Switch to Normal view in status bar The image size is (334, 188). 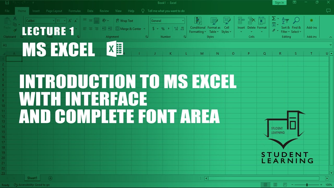tap(265, 185)
